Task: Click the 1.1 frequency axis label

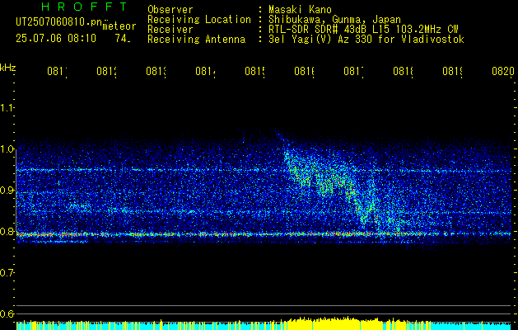Action: click(7, 107)
